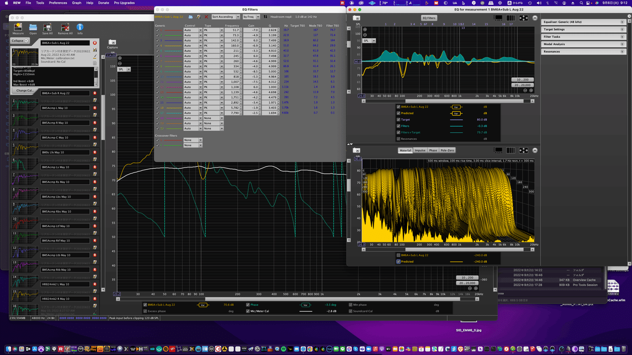Click the save filters icon in EQ Filters window
Screen dimensions: 632x355
pyautogui.click(x=199, y=17)
